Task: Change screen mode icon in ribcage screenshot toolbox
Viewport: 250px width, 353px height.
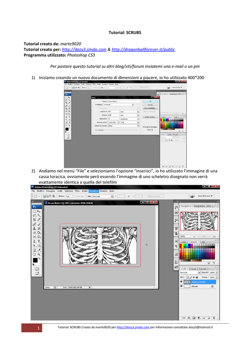Action: click(x=37, y=273)
